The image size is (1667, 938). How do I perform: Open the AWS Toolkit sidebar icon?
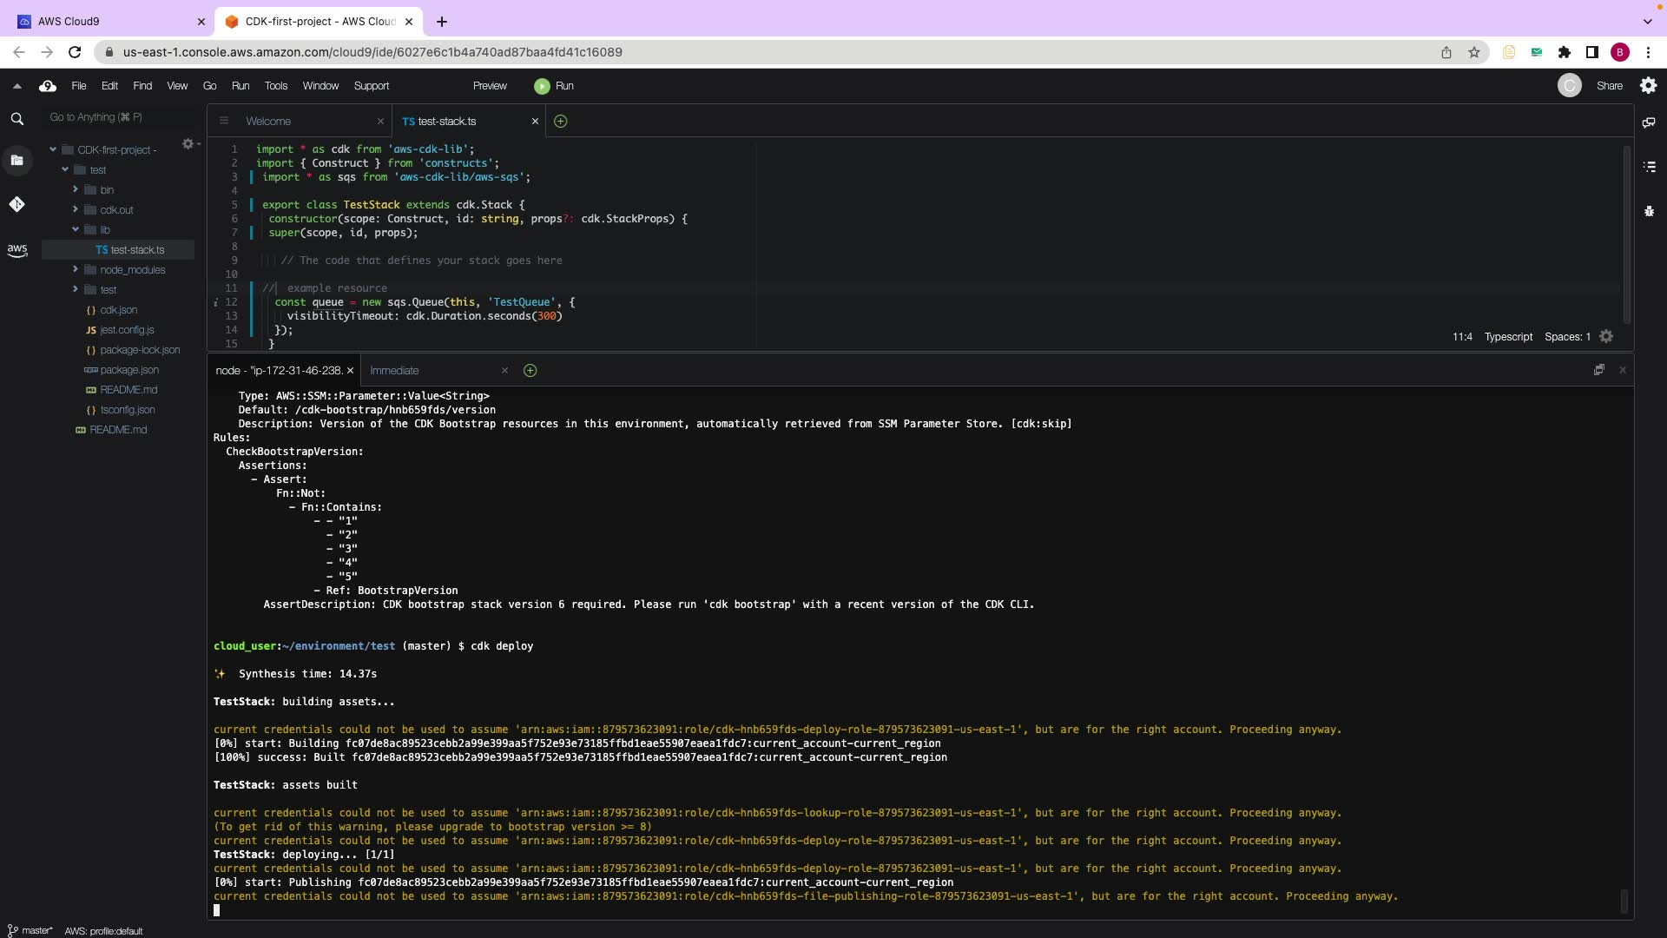tap(16, 250)
